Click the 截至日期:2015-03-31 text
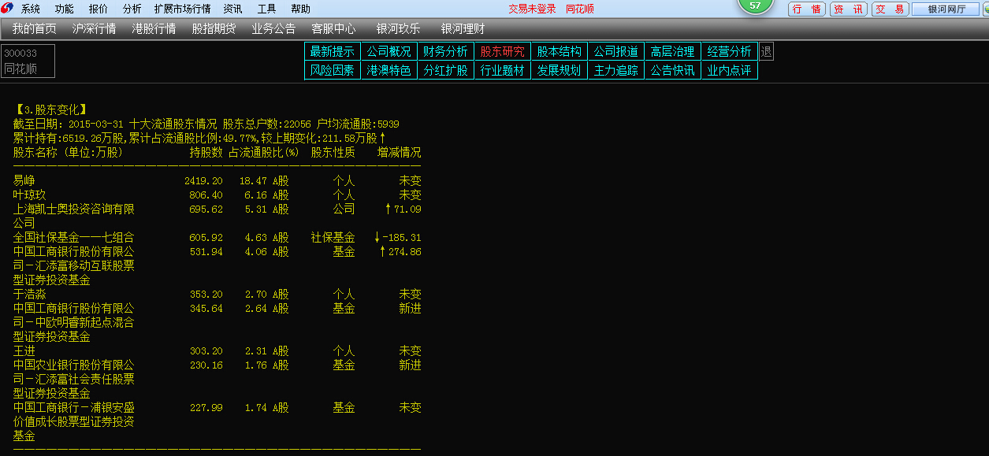 (69, 124)
